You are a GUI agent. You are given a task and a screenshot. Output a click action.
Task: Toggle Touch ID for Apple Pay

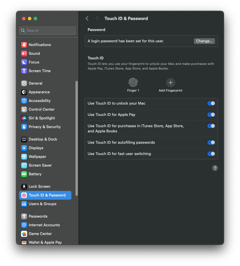(211, 115)
